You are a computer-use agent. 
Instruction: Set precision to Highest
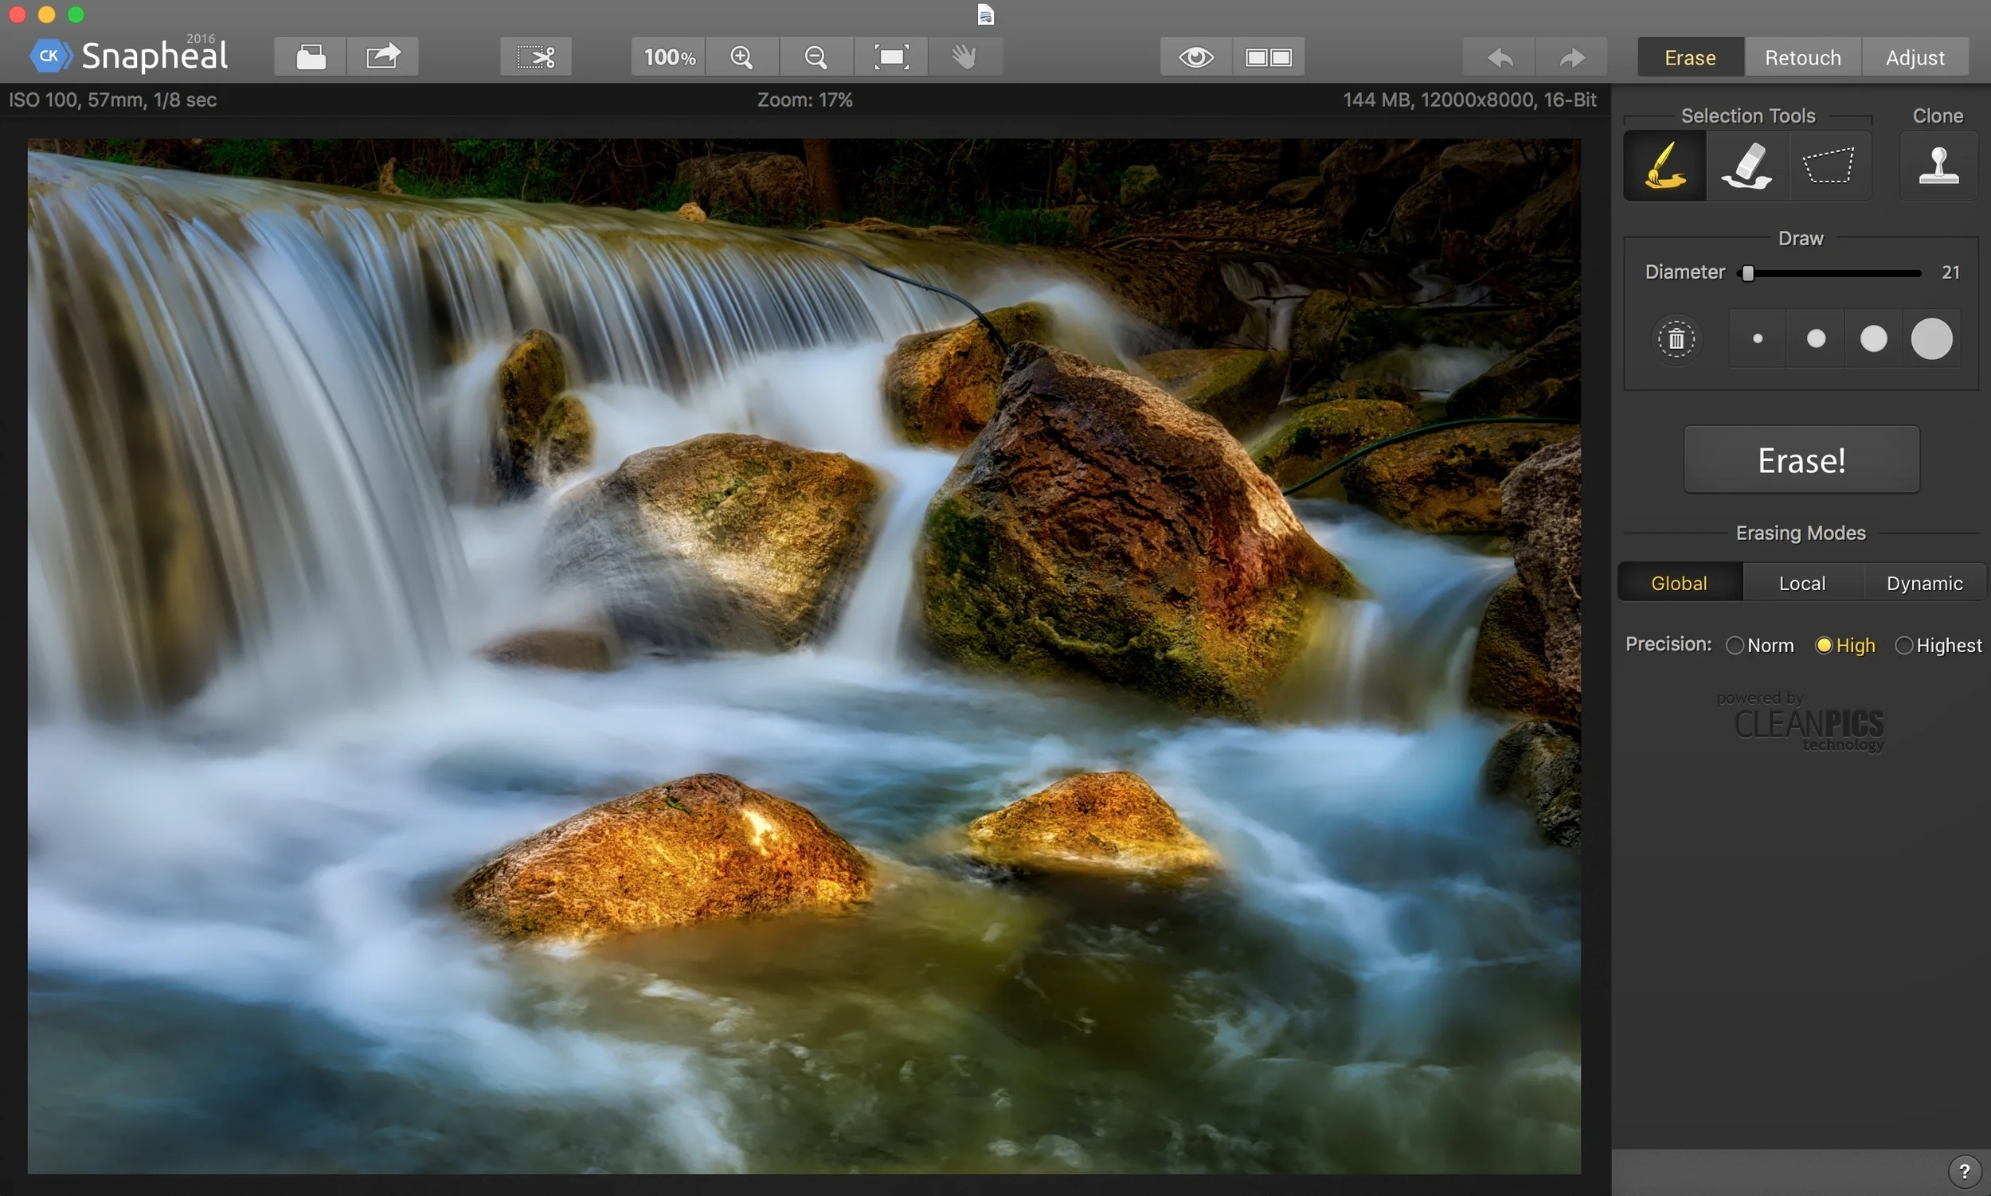[1903, 646]
